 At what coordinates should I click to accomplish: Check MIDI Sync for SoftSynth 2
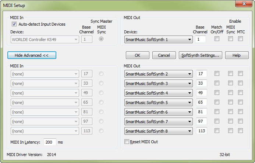pyautogui.click(x=230, y=74)
